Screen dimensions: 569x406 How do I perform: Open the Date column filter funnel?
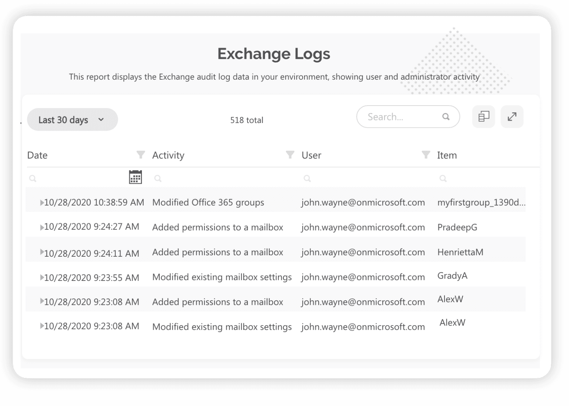coord(141,155)
